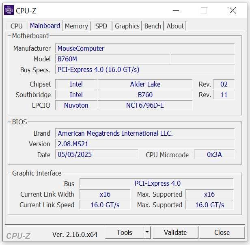
Task: Click the Alder Lake chipset value
Action: [x=145, y=84]
